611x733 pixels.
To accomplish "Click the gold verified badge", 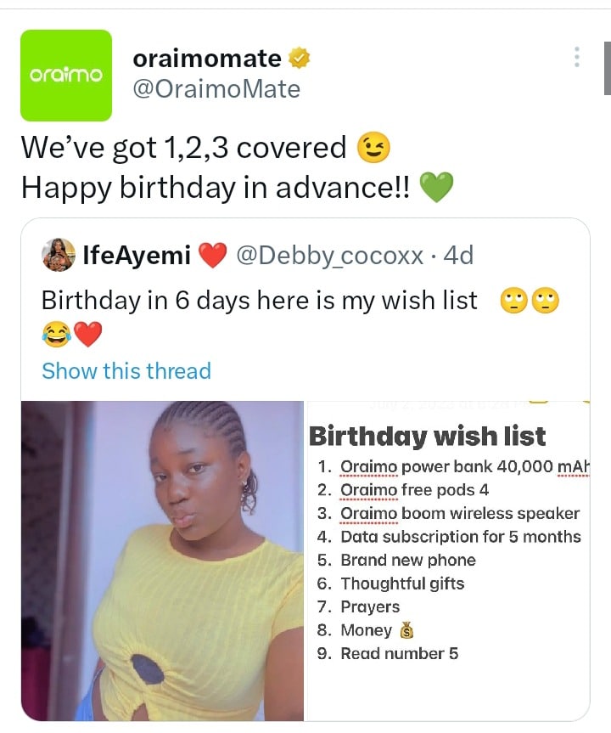I will coord(300,59).
